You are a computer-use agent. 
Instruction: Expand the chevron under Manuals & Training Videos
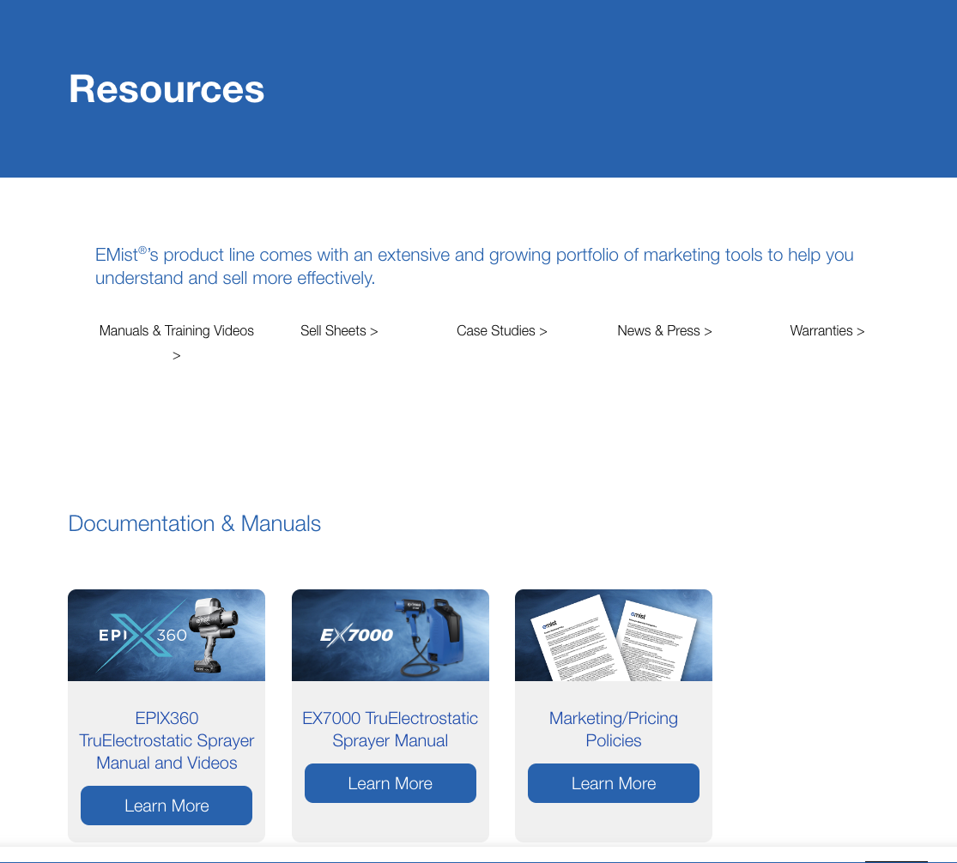point(176,354)
